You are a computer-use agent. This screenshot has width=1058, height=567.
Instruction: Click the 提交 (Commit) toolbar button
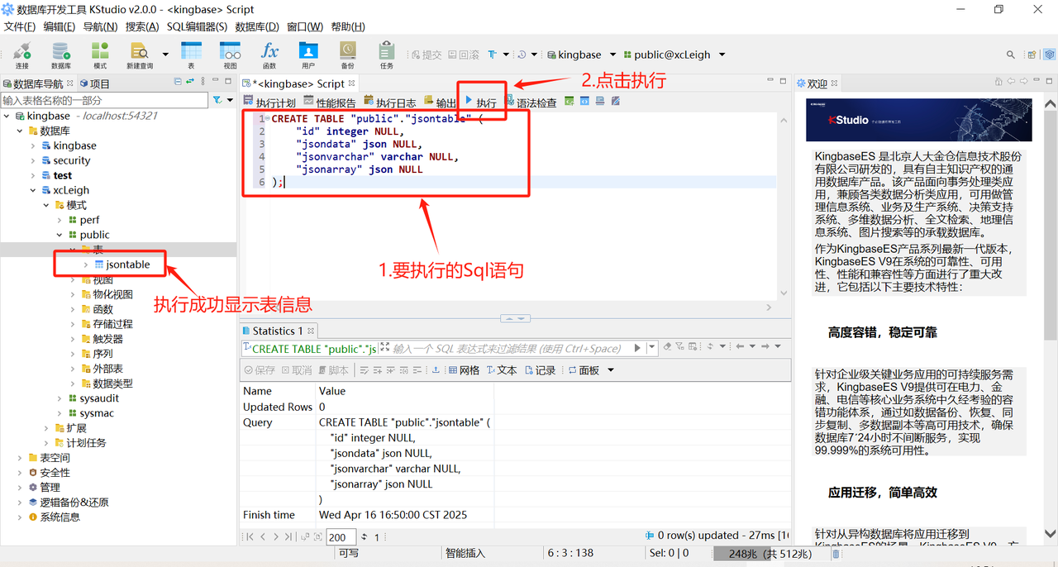point(427,55)
